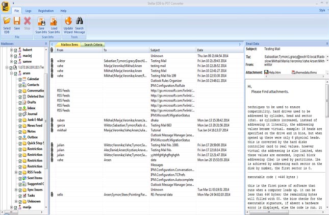Collapse the arsen mailbox node

coord(11,74)
